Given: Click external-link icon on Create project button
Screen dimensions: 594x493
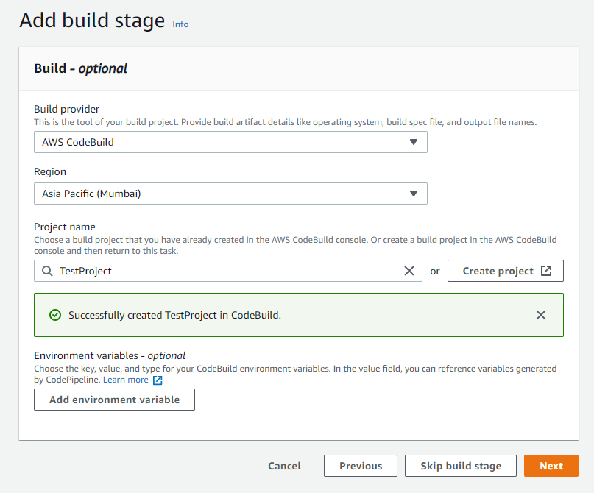Looking at the screenshot, I should point(546,271).
